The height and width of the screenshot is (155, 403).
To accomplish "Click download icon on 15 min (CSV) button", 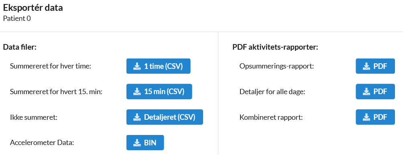I will tap(137, 92).
